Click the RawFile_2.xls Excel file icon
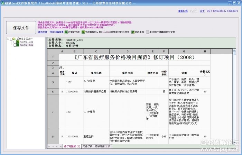This screenshot has height=155, width=242. click(18, 45)
